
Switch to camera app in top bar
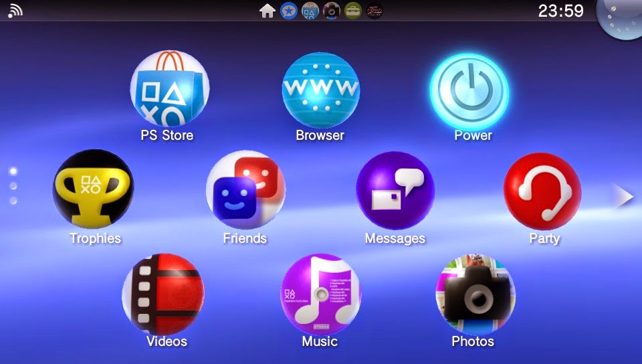pyautogui.click(x=331, y=11)
